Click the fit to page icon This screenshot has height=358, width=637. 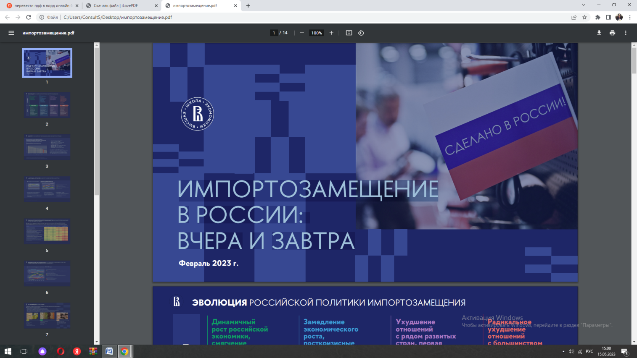click(349, 33)
